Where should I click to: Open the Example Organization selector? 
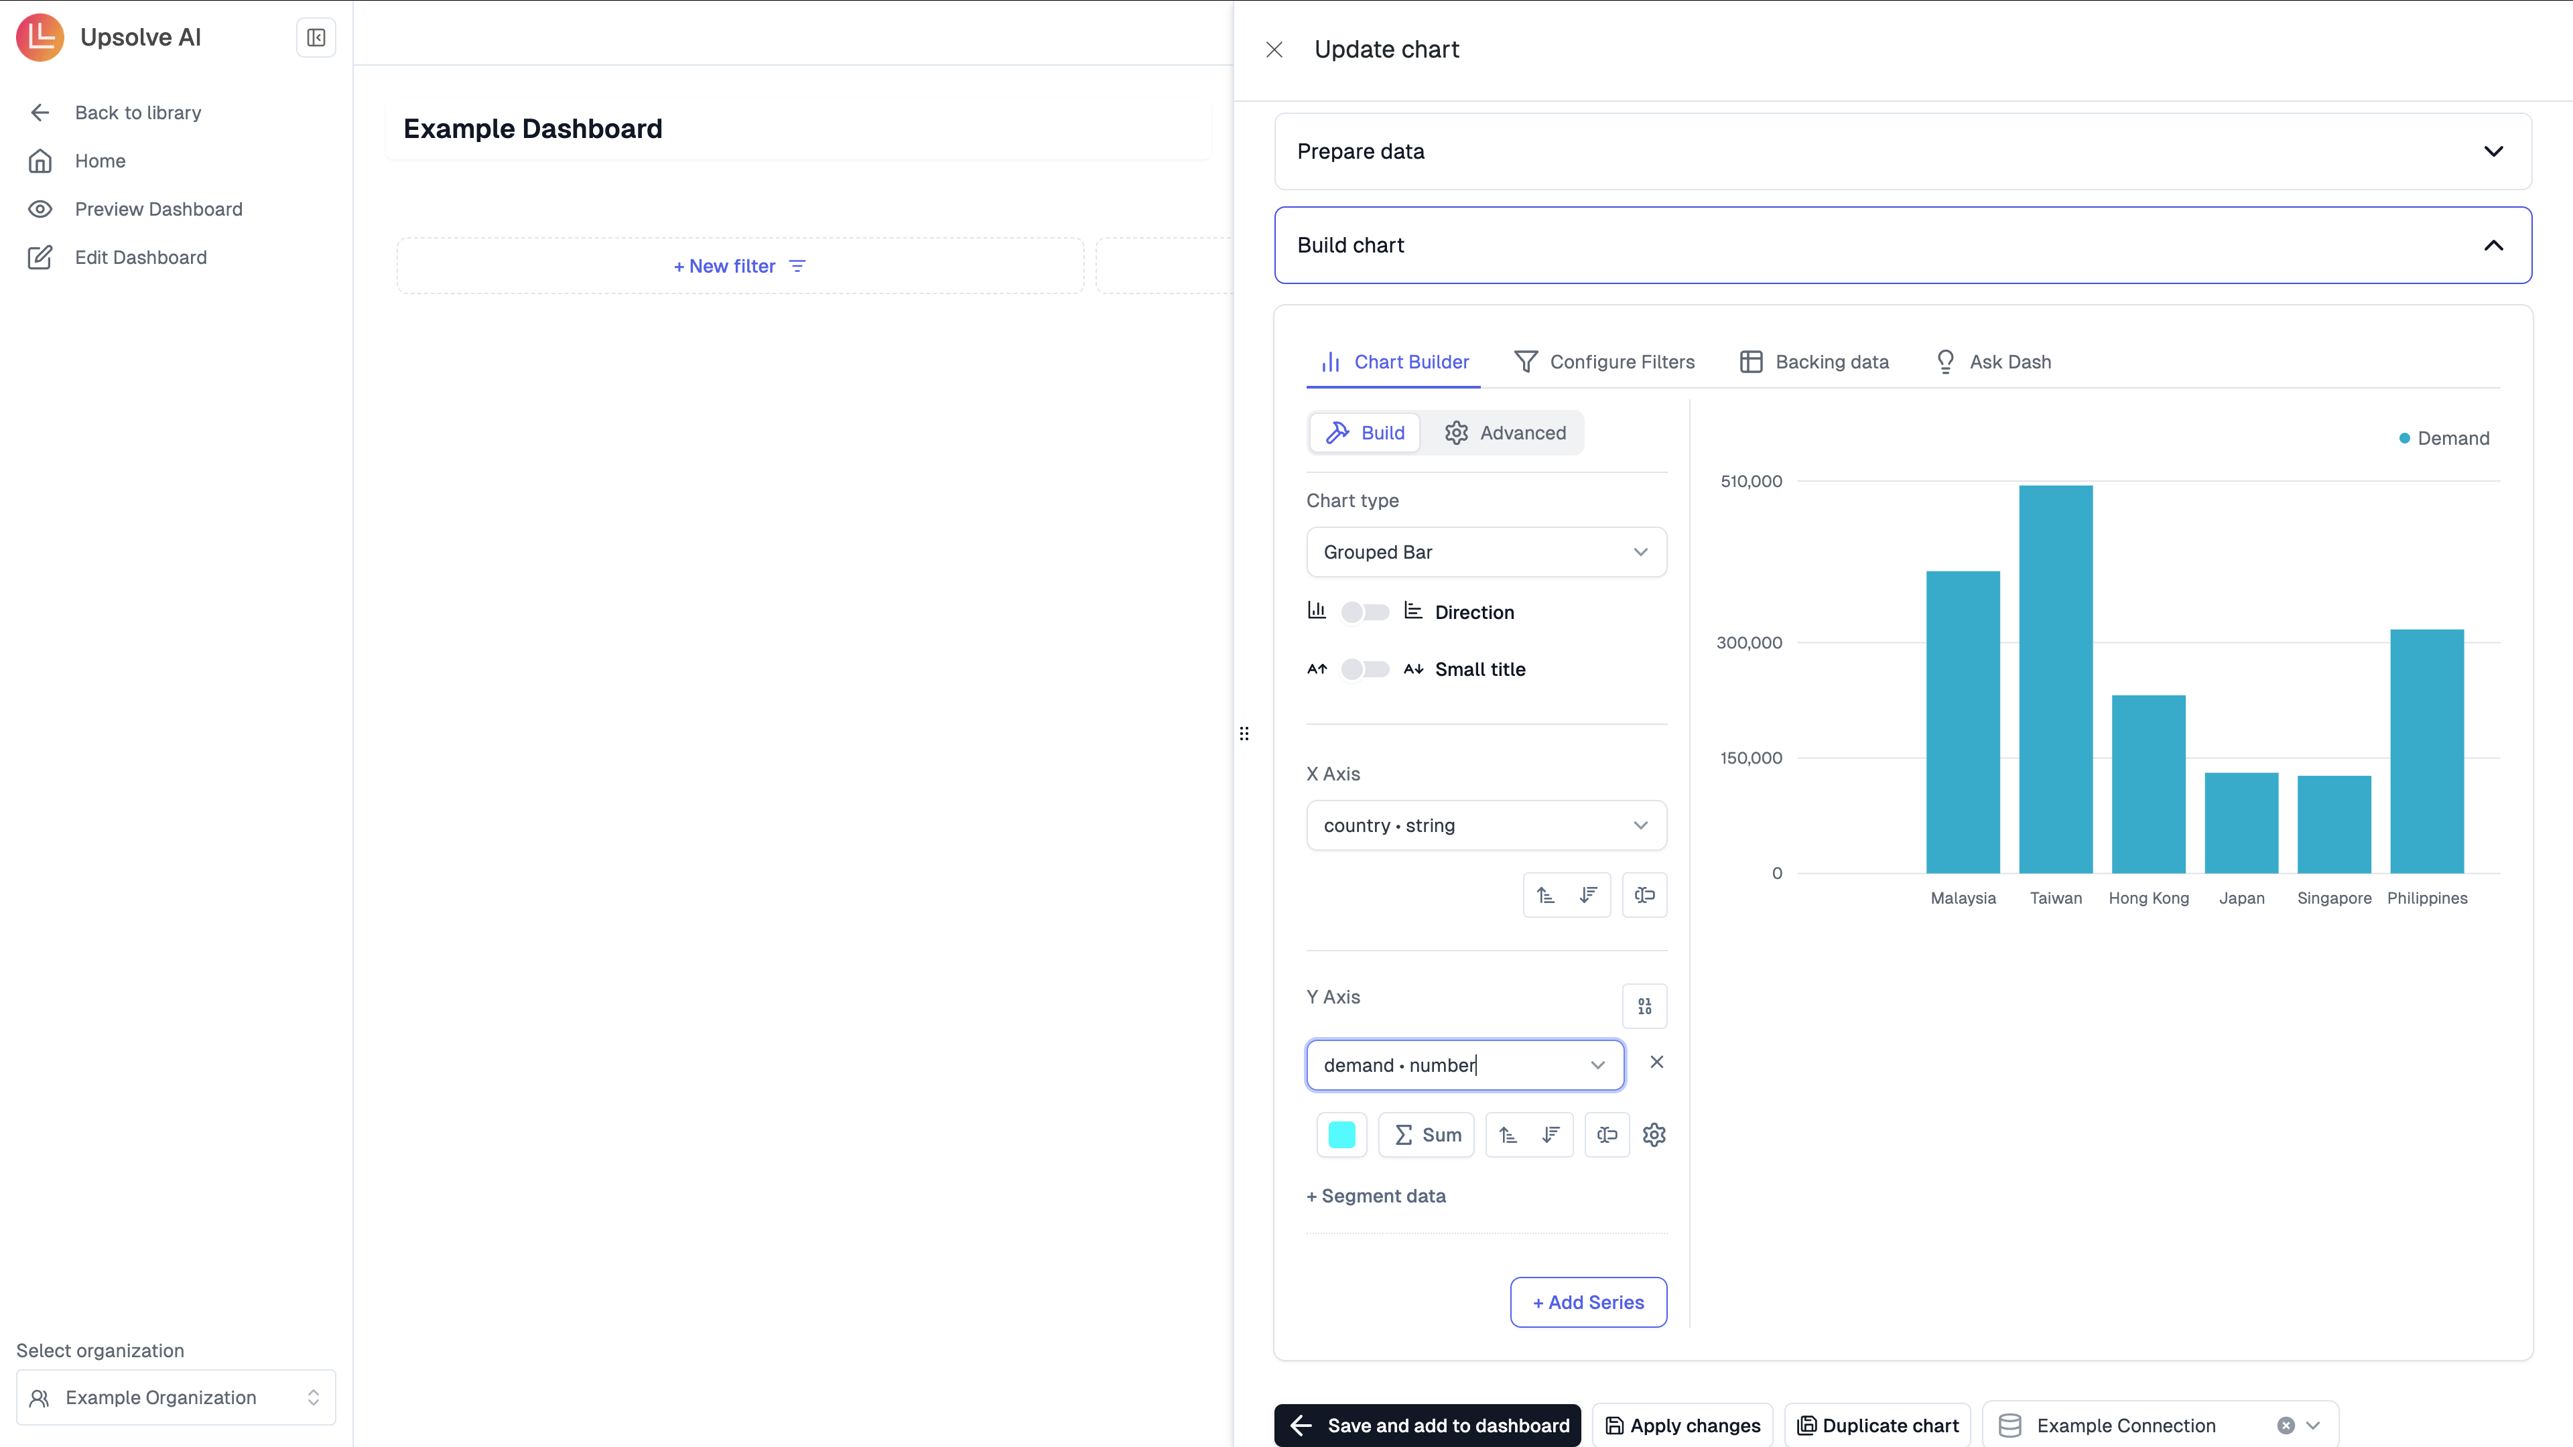tap(176, 1398)
